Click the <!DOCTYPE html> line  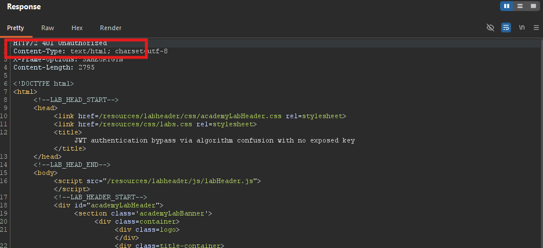[44, 83]
